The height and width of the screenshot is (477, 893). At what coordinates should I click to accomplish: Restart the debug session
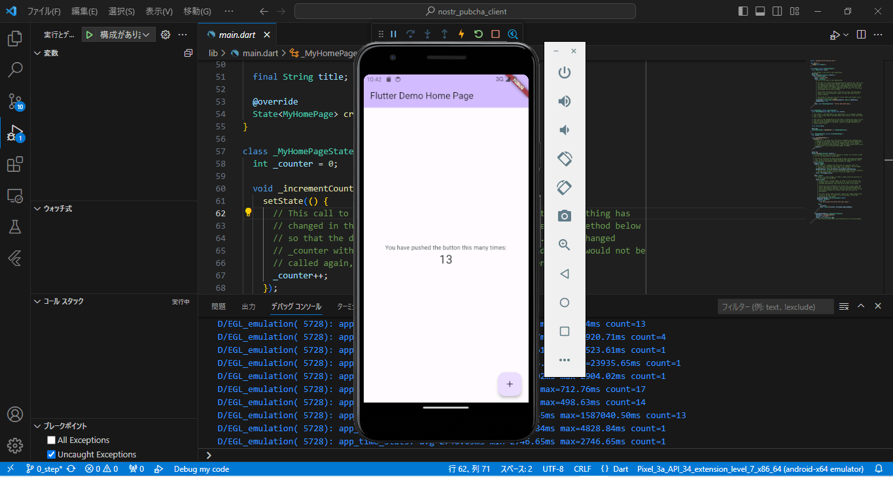(x=479, y=34)
